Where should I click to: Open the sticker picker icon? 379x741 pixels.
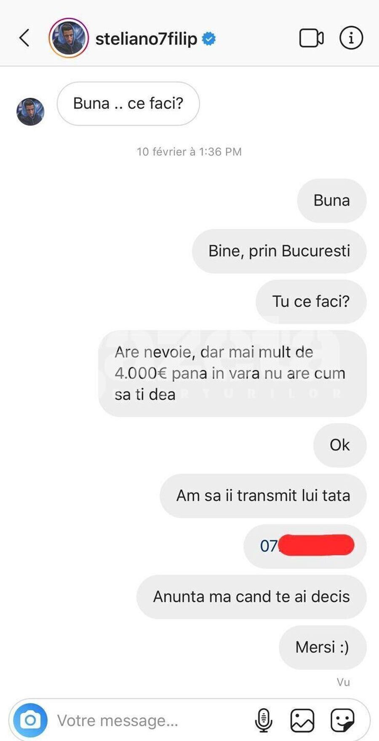coord(342,720)
